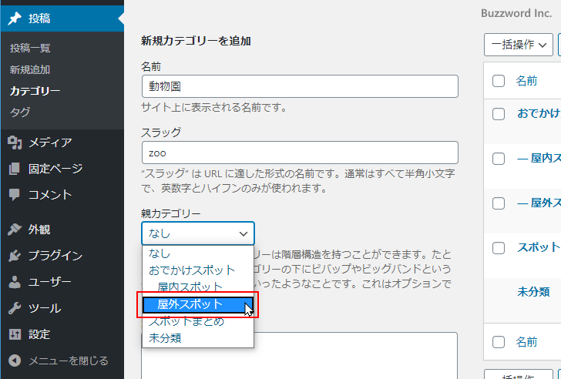
Task: Select スポットまとめ from the dropdown list
Action: click(186, 321)
